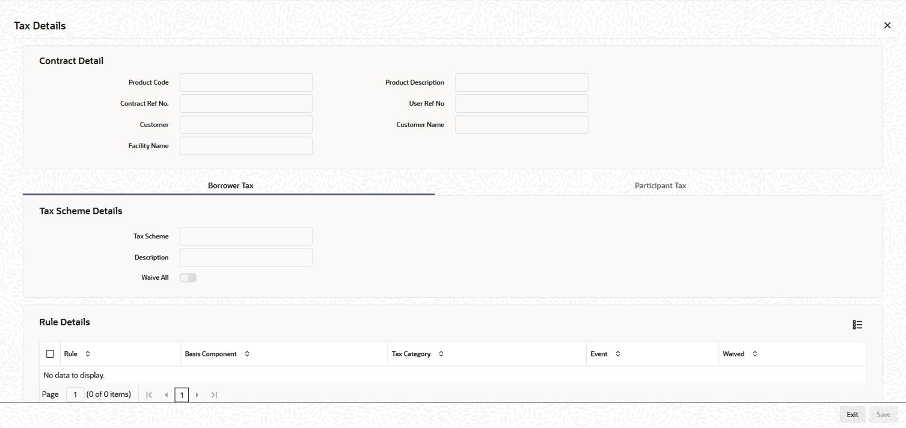Go to the first page of rules

149,395
